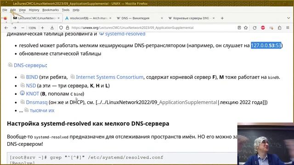Open the Help menu
The height and width of the screenshot is (165, 294).
coord(76,10)
